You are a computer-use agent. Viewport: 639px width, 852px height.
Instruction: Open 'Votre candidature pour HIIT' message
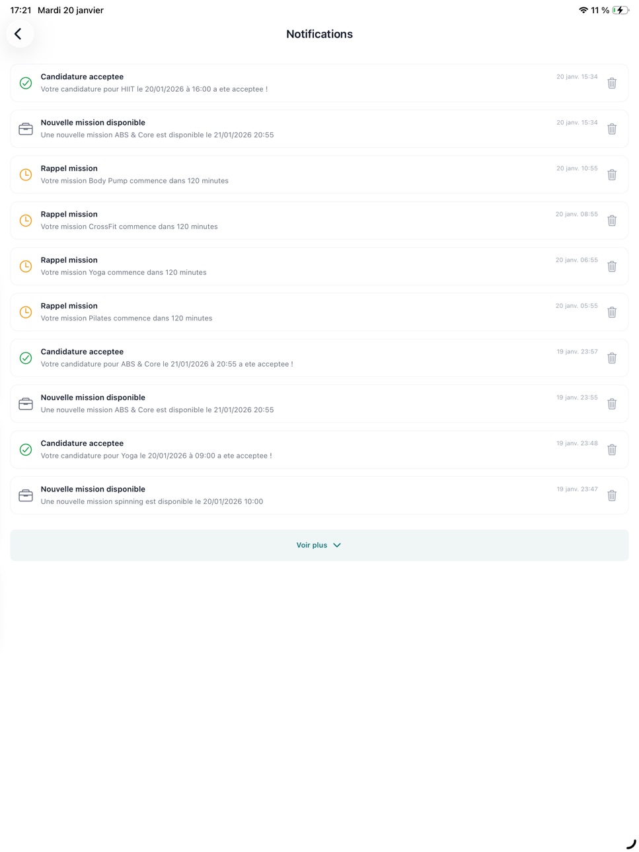[x=154, y=89]
